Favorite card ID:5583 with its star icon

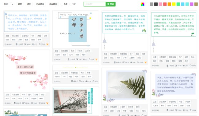pyautogui.click(x=39, y=103)
